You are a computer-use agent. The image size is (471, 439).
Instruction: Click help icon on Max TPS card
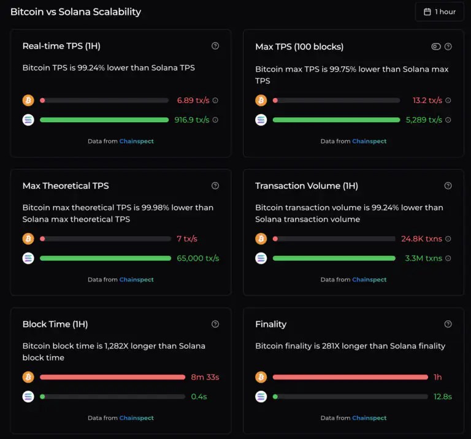[448, 47]
